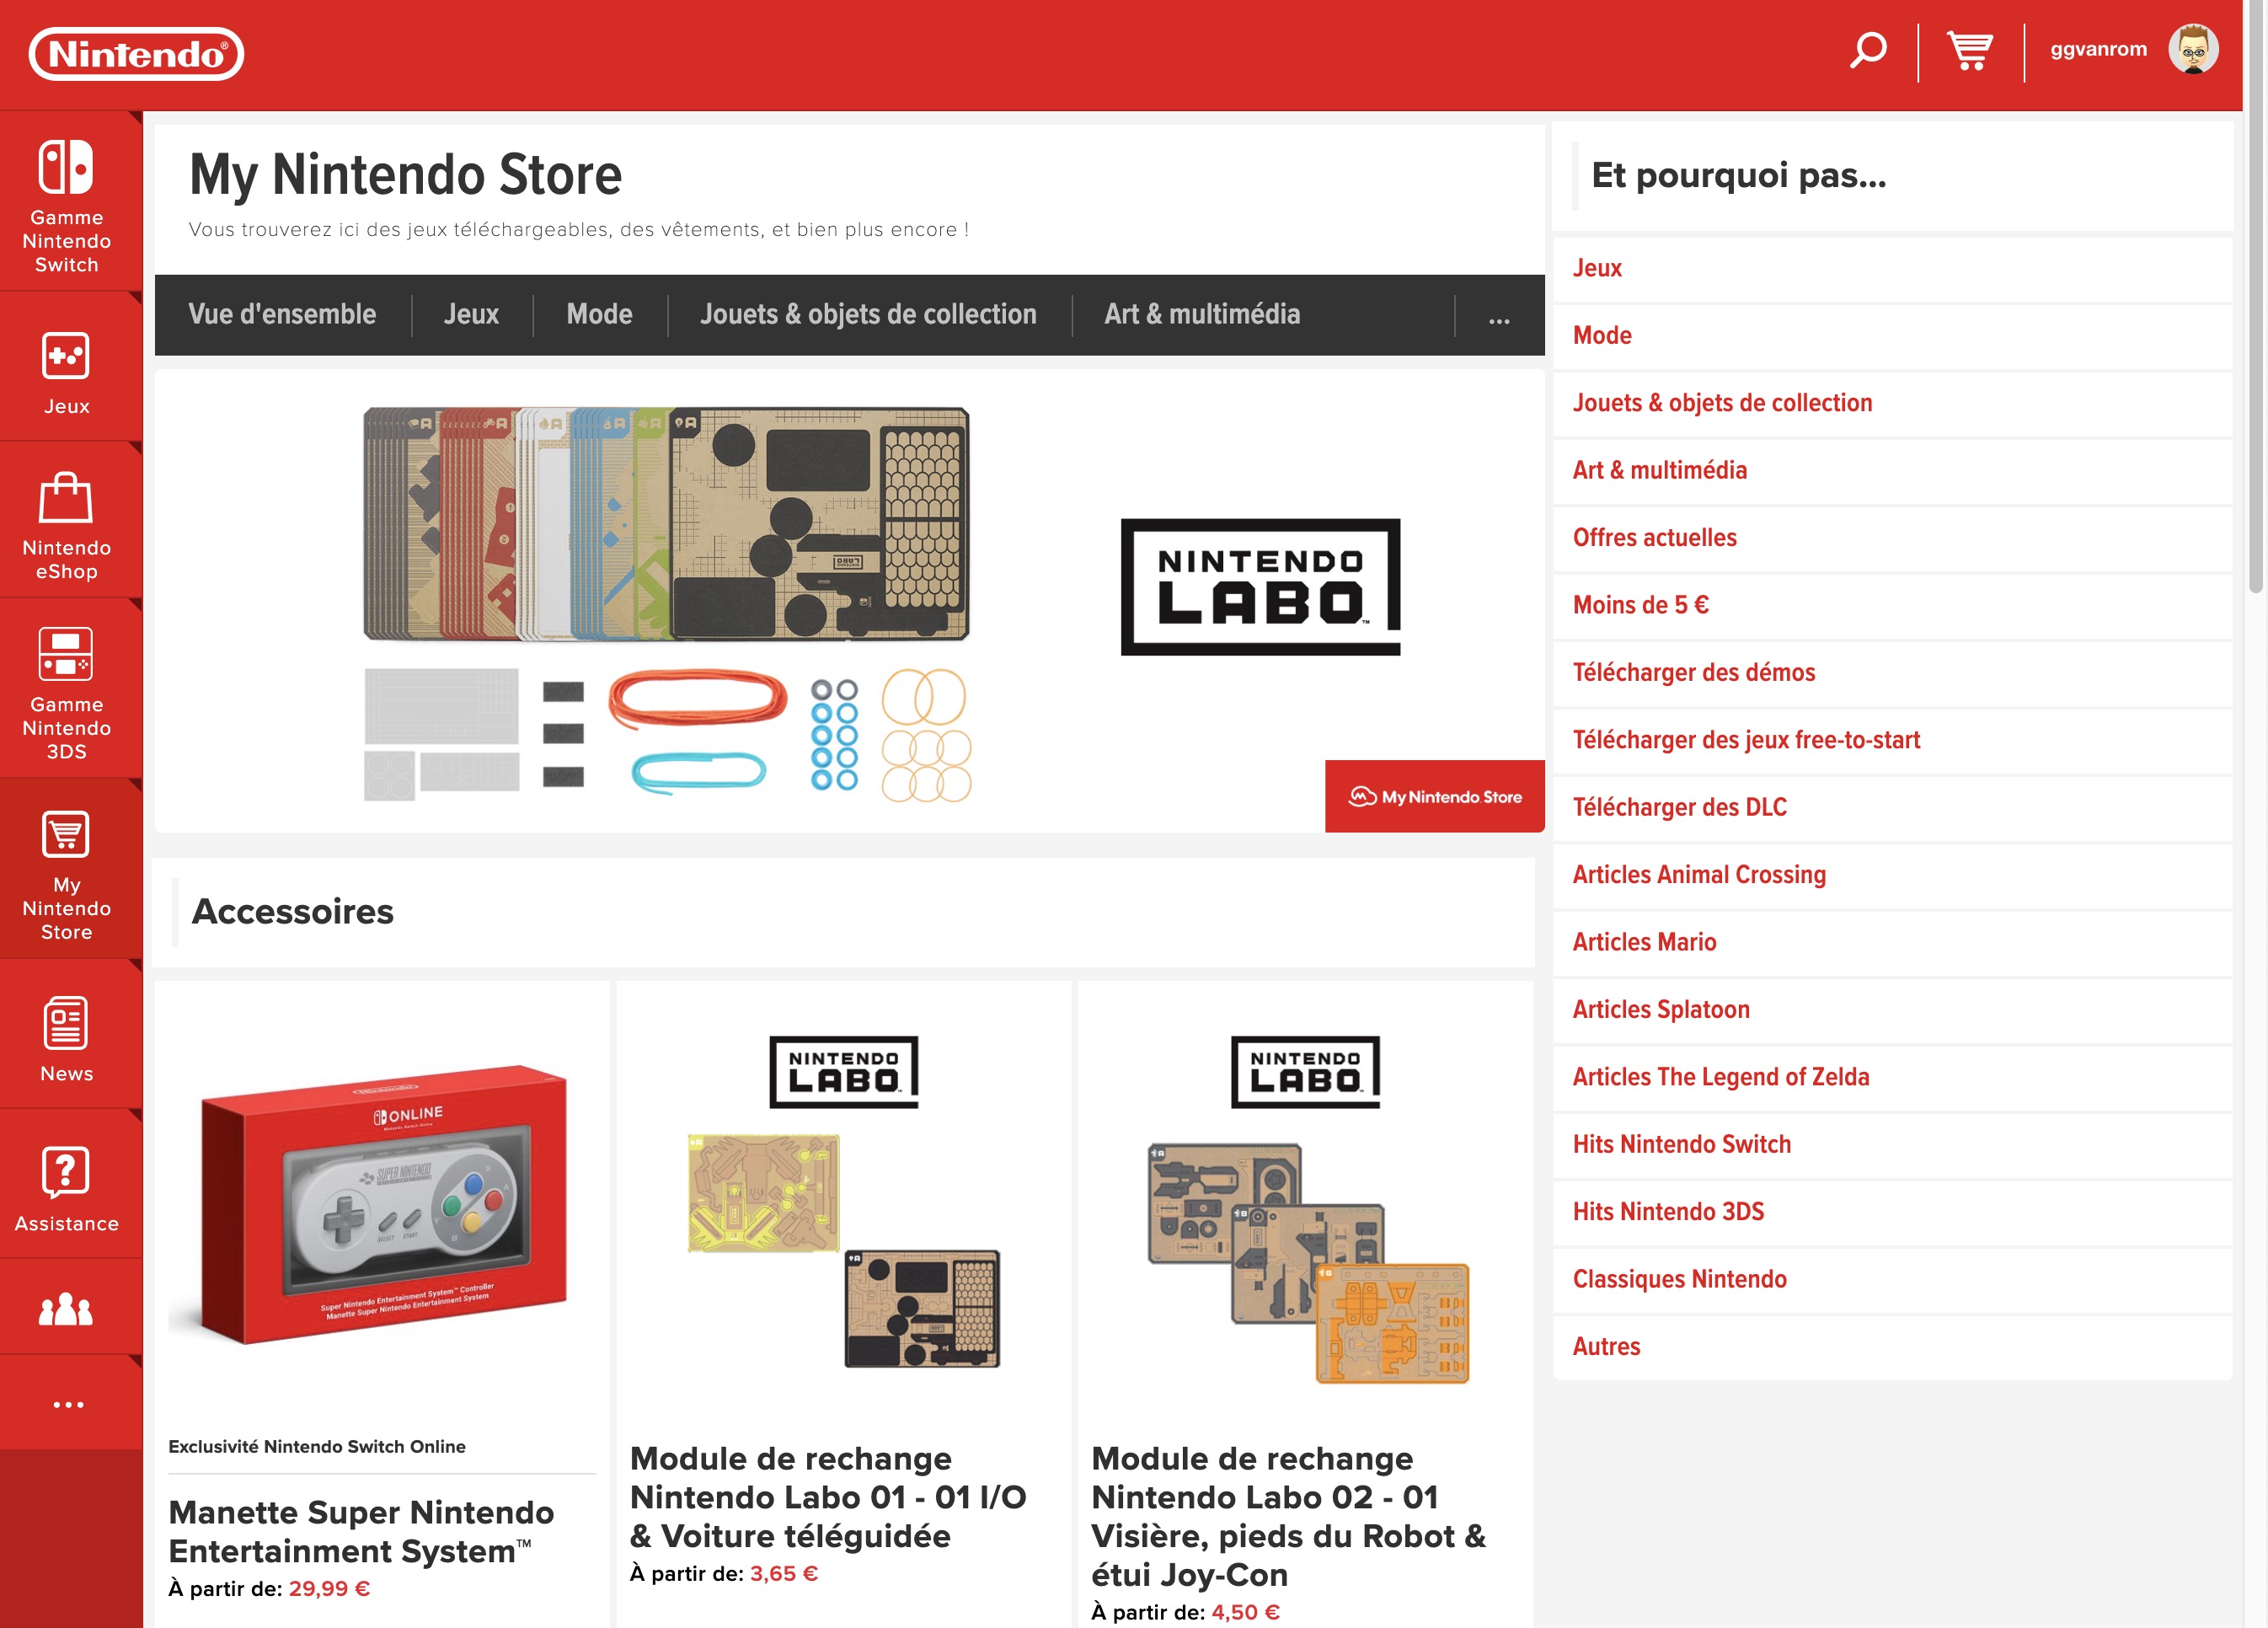This screenshot has width=2268, height=1628.
Task: Click Exclusivité Nintendo Switch Online label
Action: pos(317,1446)
